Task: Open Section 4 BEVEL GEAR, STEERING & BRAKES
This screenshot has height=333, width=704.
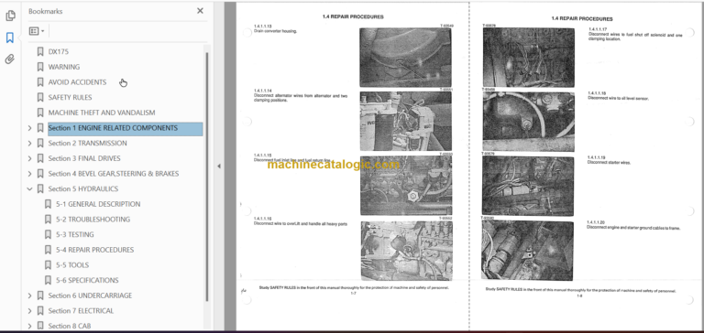Action: [114, 174]
